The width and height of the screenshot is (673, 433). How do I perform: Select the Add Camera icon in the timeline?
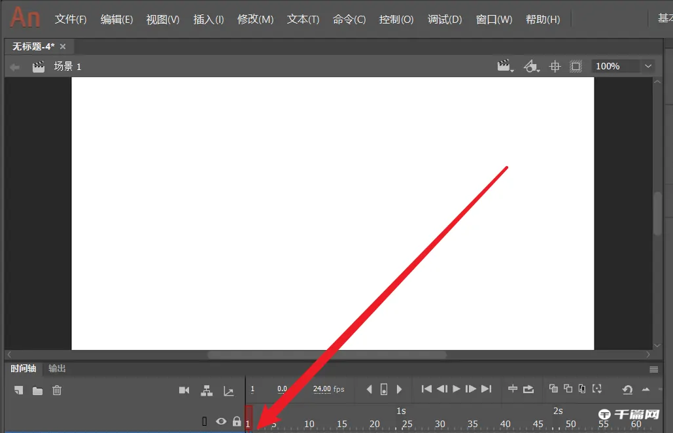tap(184, 389)
